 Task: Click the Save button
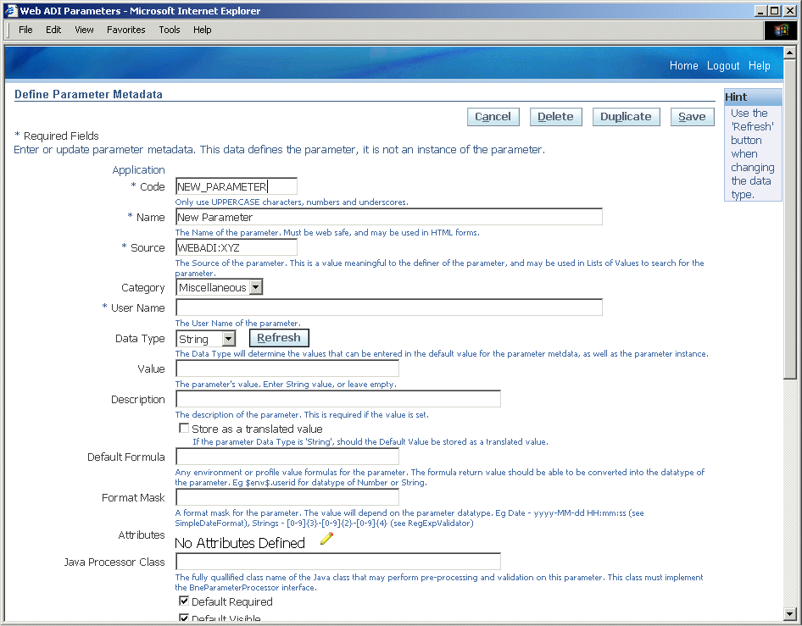[x=692, y=117]
